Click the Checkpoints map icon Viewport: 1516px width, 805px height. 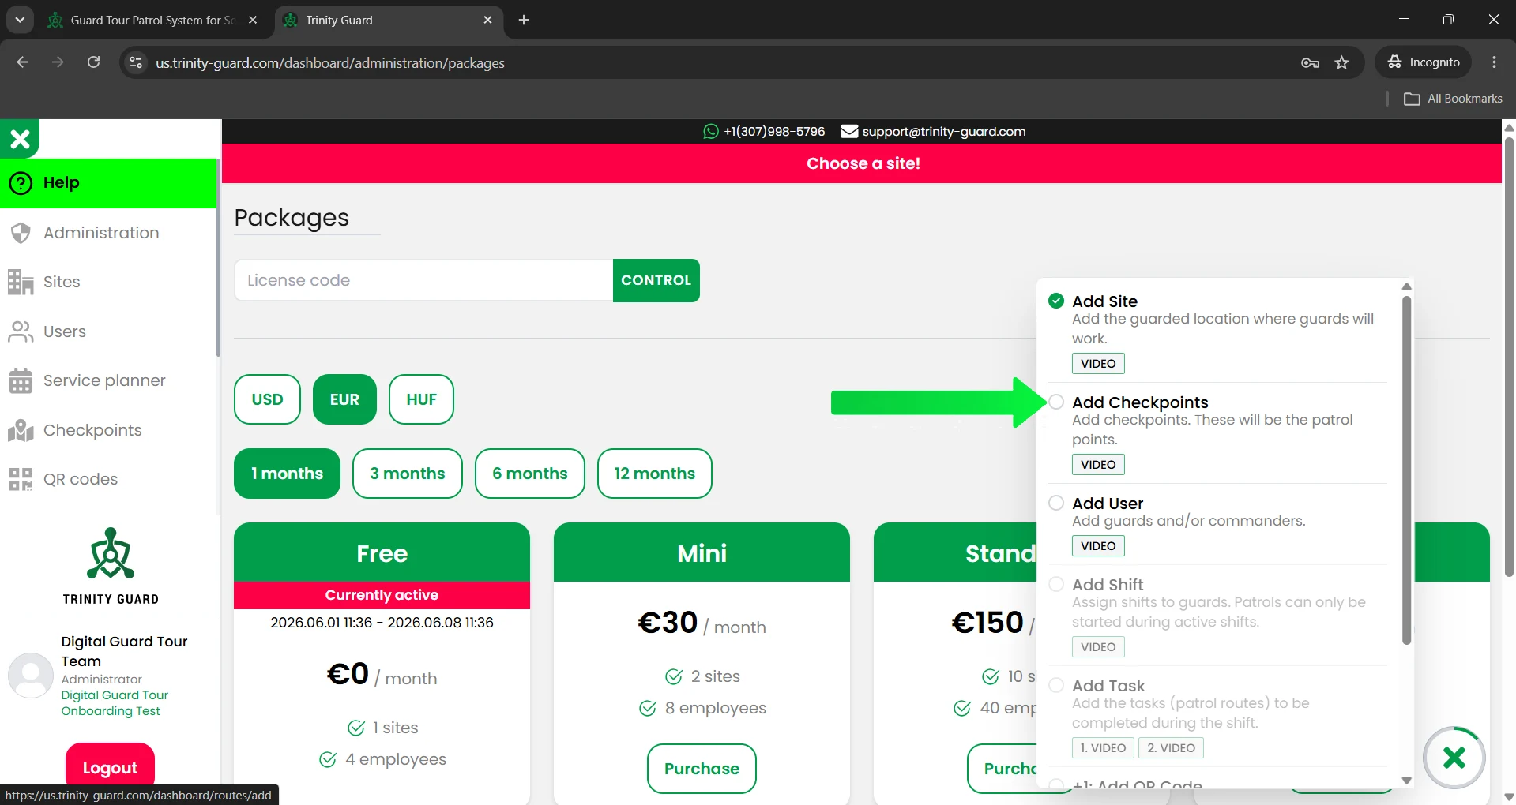[21, 430]
